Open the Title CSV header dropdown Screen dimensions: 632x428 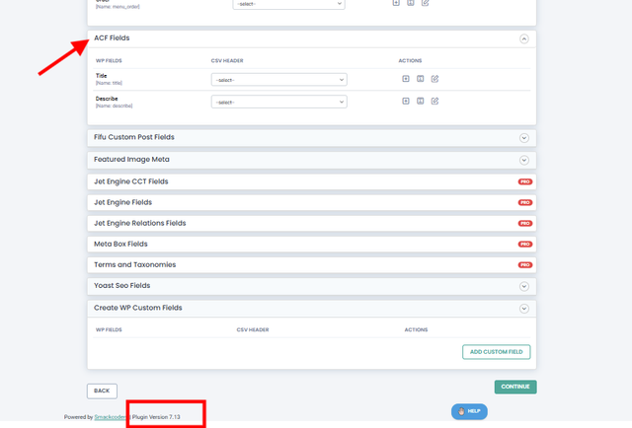click(278, 79)
